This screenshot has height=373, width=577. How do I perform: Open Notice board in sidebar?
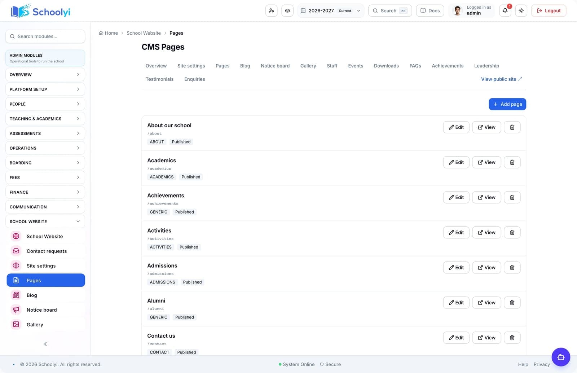coord(46,310)
